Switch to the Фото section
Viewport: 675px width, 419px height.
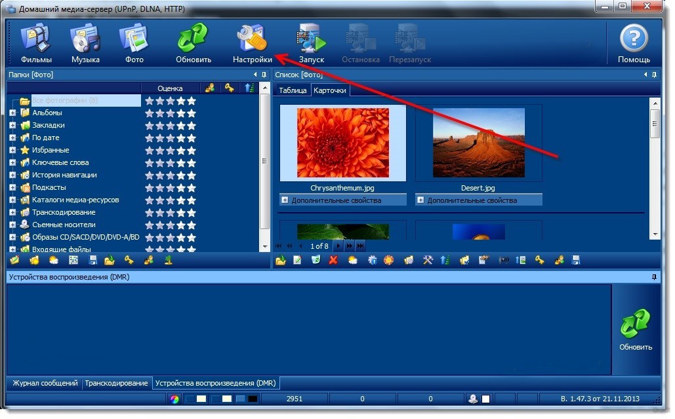tap(134, 44)
